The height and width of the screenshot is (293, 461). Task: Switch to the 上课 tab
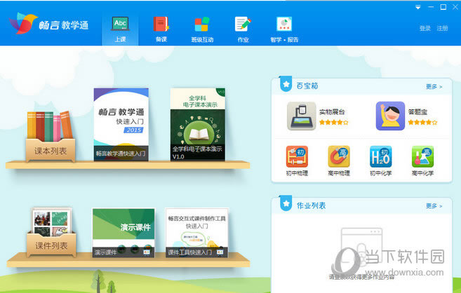(x=120, y=28)
